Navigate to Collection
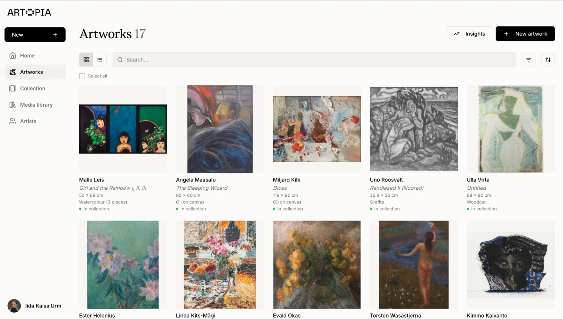This screenshot has height=319, width=563. click(x=35, y=89)
